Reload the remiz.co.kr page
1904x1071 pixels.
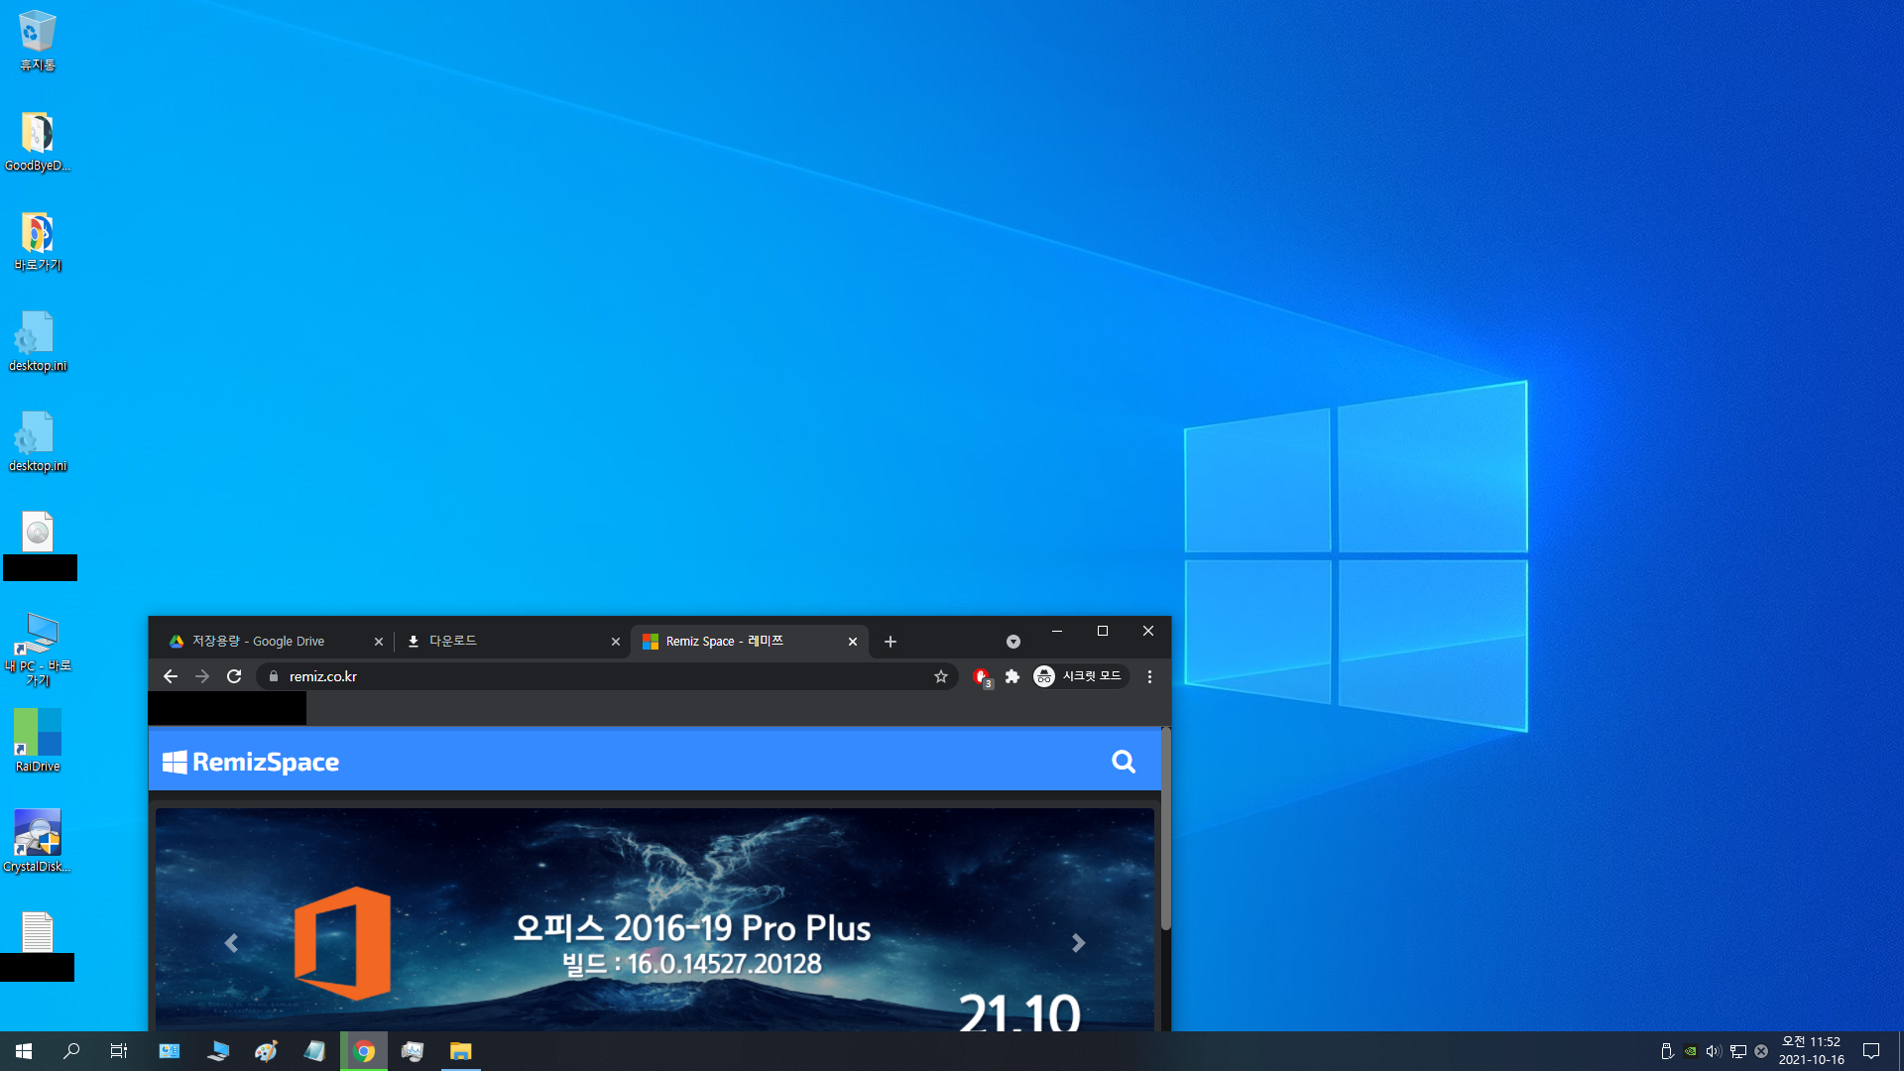click(x=234, y=676)
